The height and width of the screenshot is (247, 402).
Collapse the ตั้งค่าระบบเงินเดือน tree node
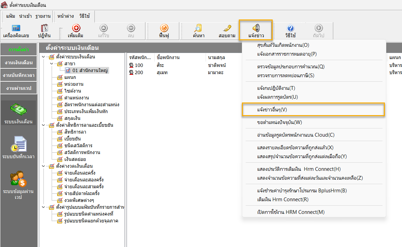click(43, 57)
